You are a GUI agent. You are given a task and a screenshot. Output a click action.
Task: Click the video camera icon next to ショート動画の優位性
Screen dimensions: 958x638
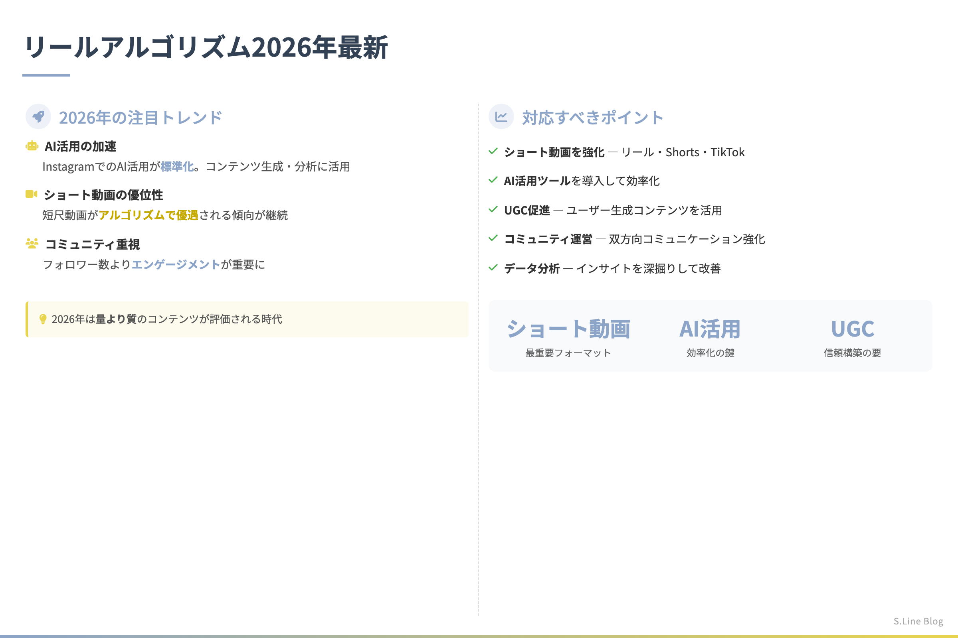(32, 194)
